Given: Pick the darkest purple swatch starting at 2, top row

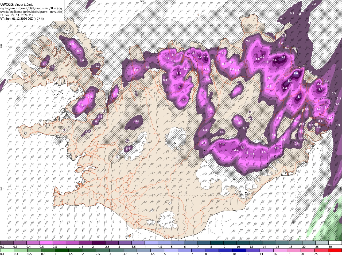Looking at the screenshot, I should [98, 243].
